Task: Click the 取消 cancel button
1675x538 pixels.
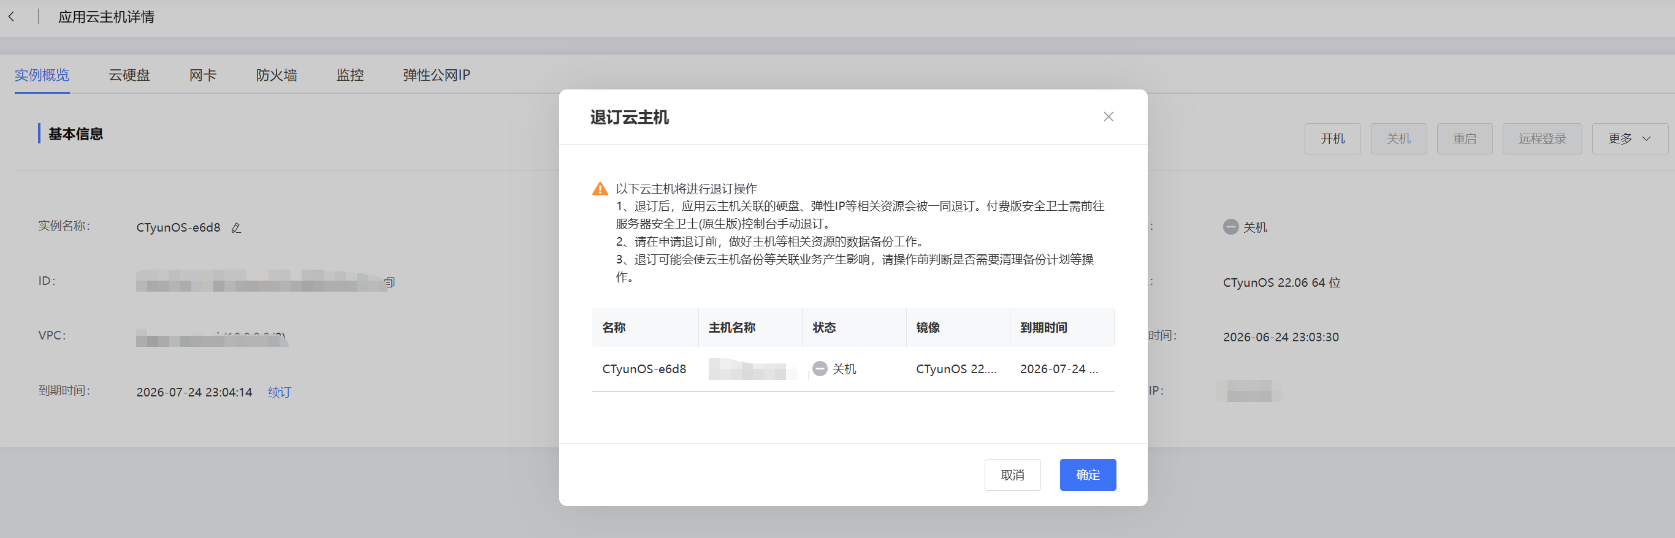Action: click(x=1012, y=475)
